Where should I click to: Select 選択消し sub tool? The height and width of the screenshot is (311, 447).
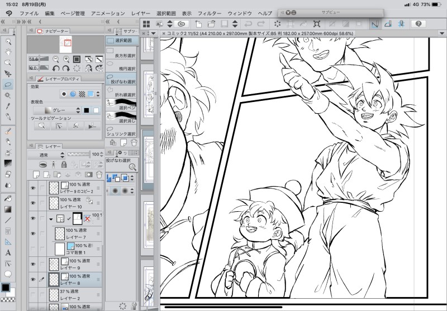tap(121, 118)
